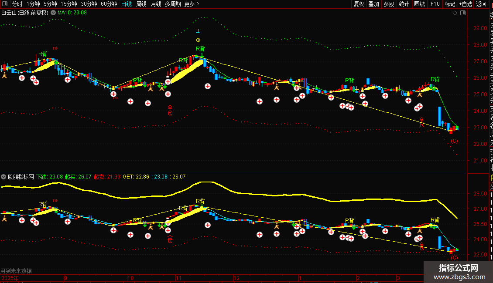The image size is (493, 283).
Task: Click the 29.00 price axis label
Action: (x=480, y=28)
